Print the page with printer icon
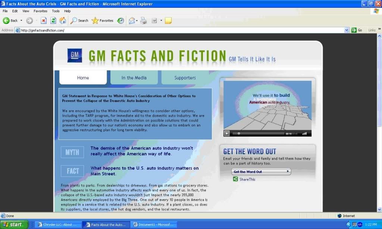 pyautogui.click(x=144, y=21)
